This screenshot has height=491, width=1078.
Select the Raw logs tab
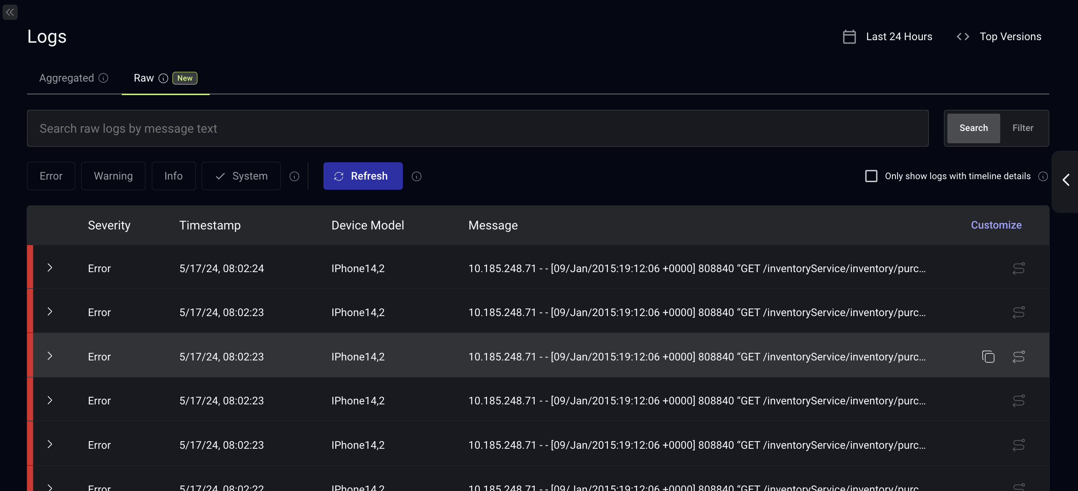[x=144, y=78]
